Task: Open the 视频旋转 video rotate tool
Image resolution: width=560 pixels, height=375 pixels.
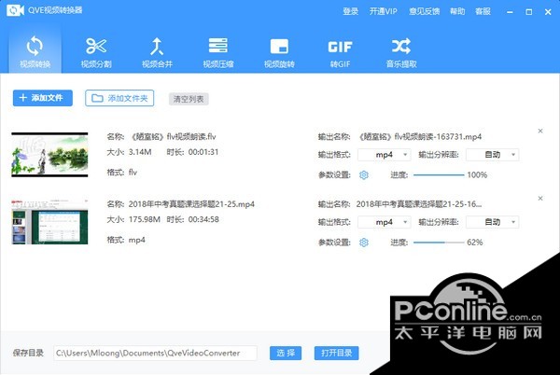Action: [279, 51]
